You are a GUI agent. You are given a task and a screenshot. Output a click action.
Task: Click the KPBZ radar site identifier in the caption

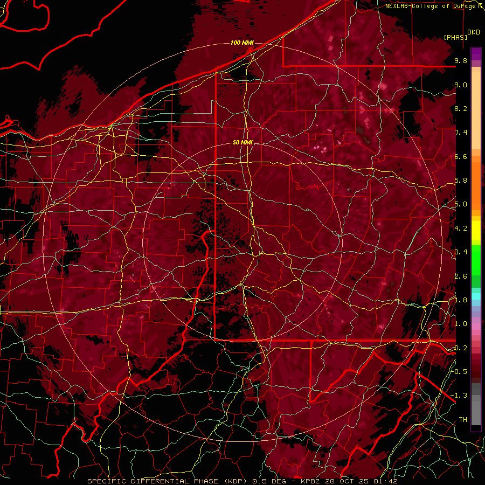click(x=311, y=481)
